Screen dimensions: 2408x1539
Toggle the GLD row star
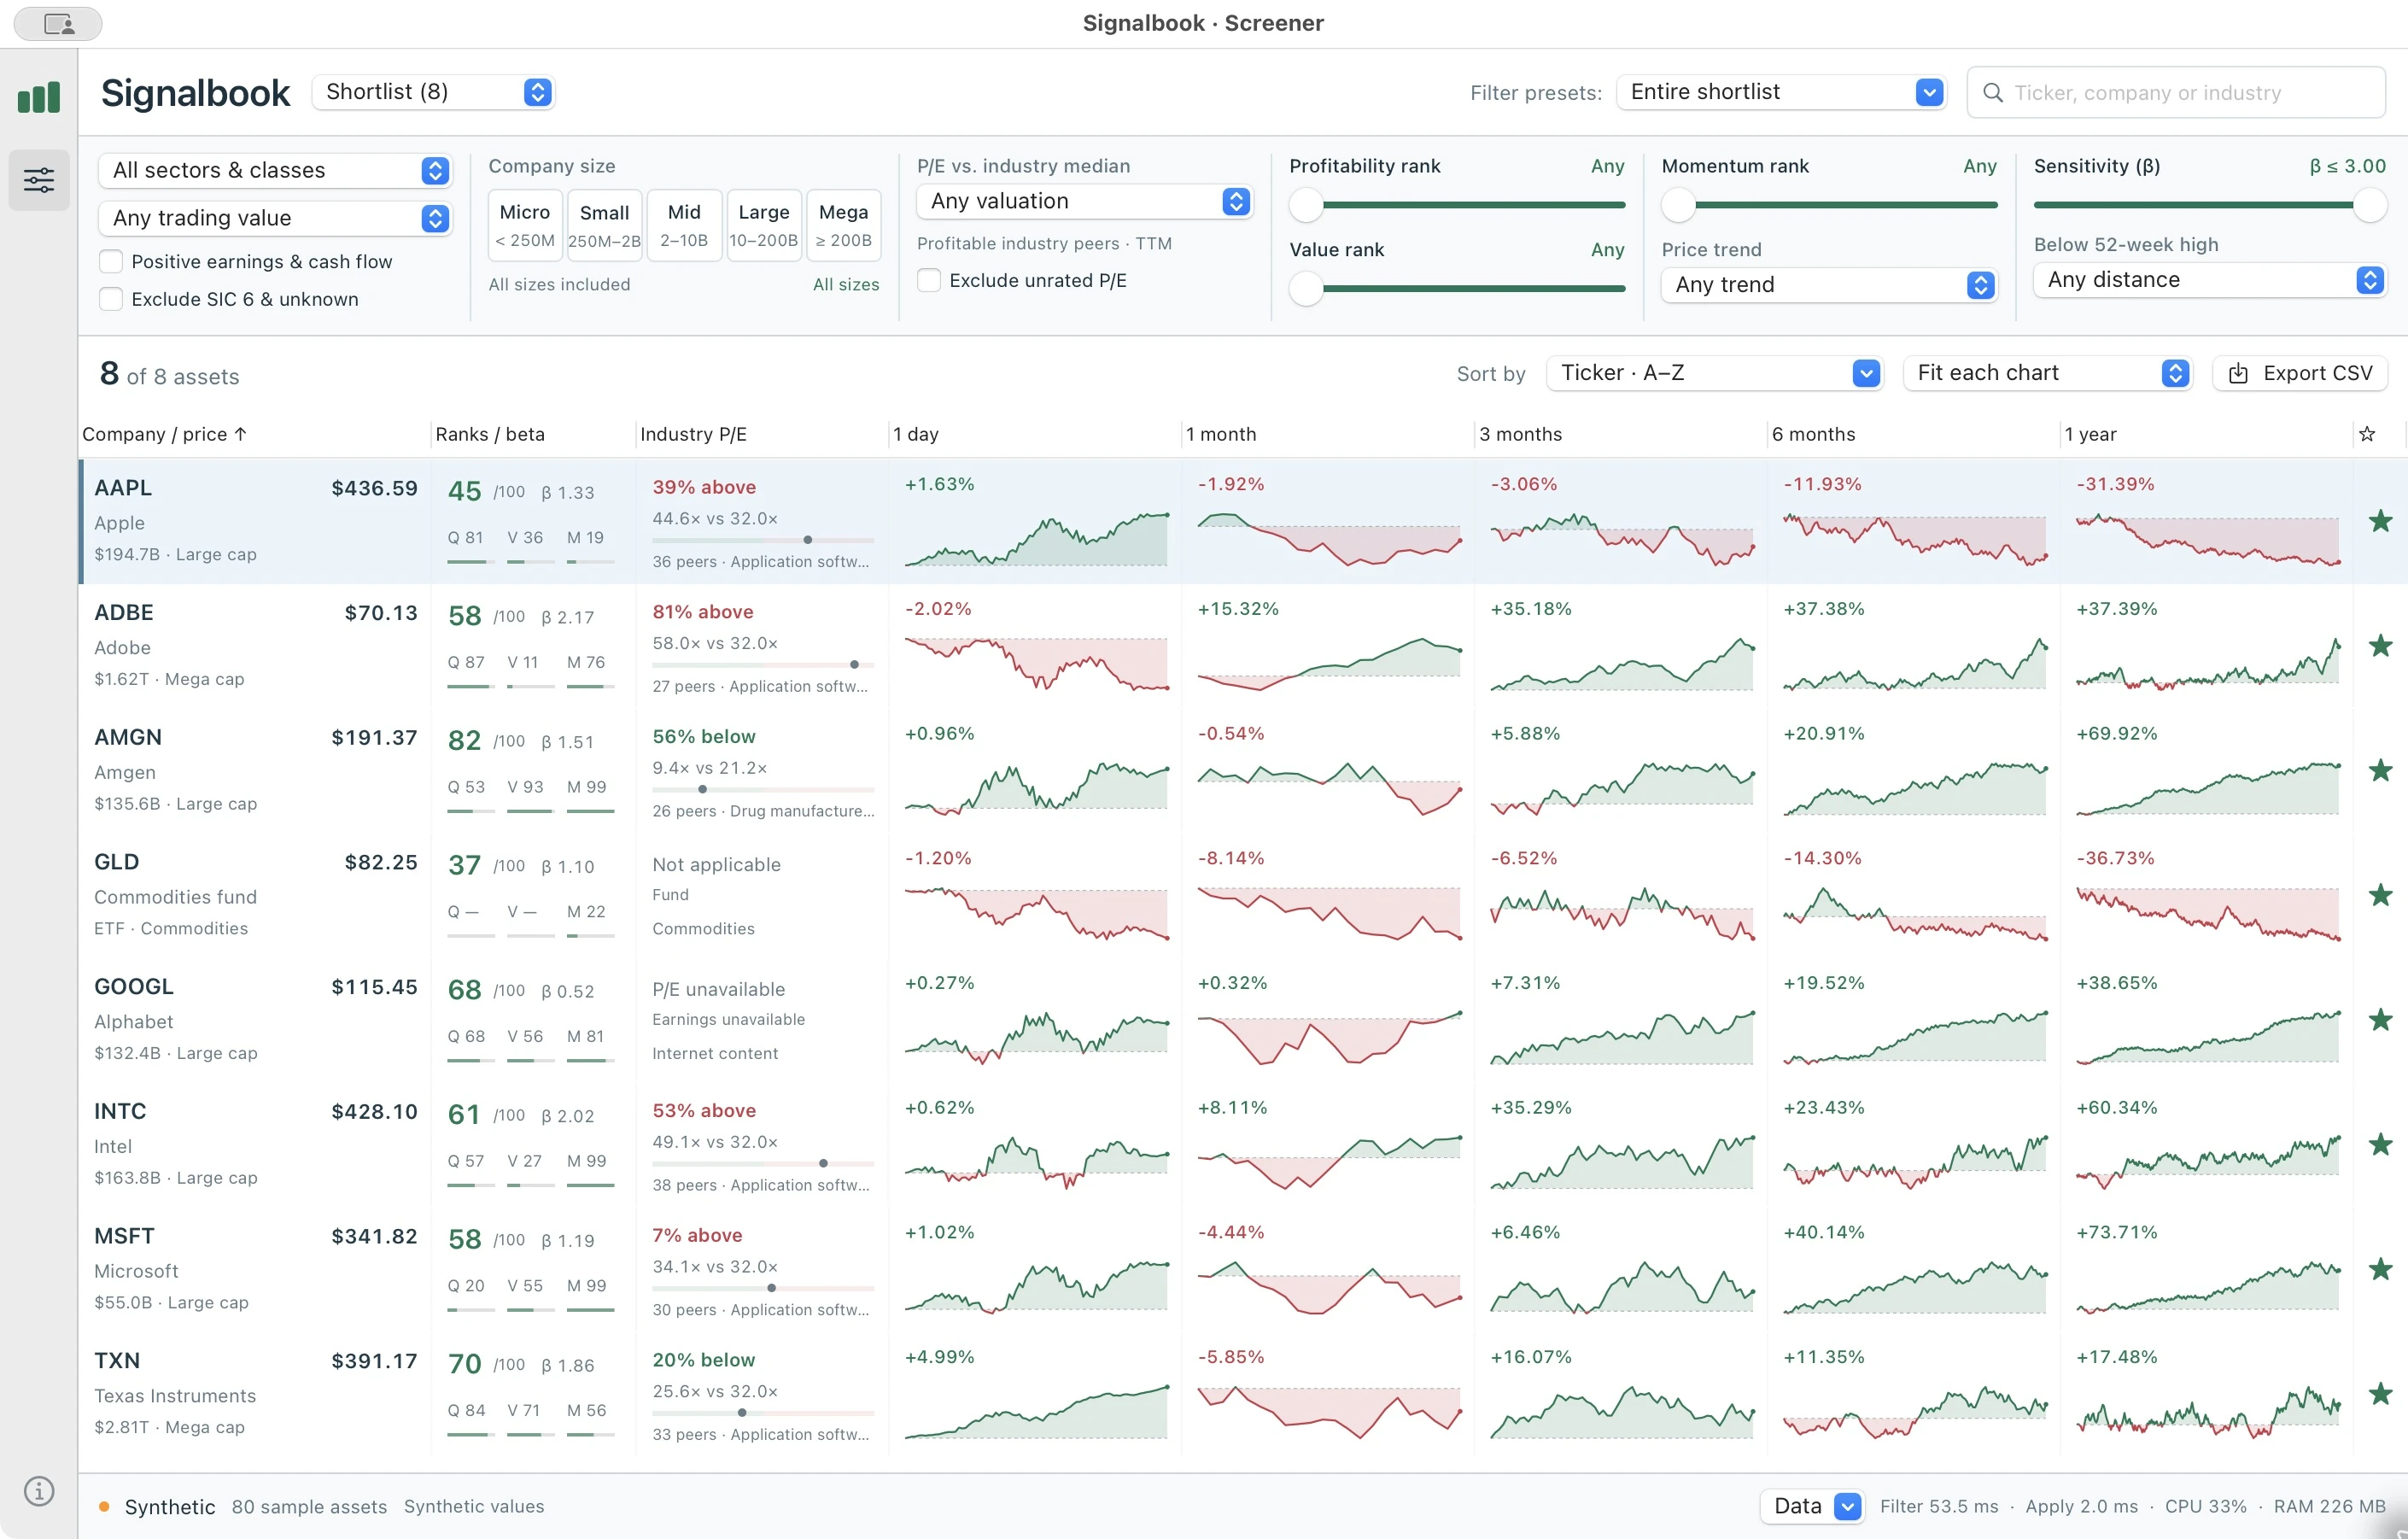(x=2380, y=895)
